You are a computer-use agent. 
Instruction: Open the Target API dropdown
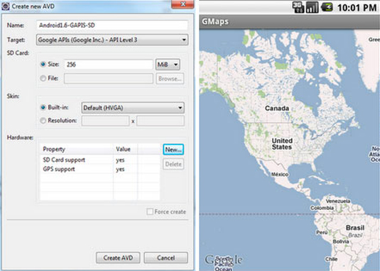coord(112,40)
